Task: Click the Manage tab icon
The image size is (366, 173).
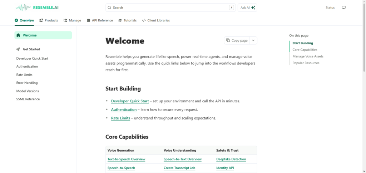Action: pyautogui.click(x=65, y=20)
